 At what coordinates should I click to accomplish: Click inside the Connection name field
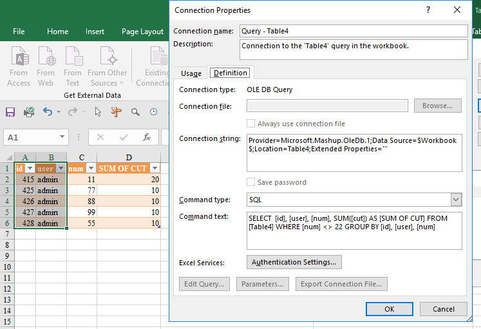point(353,31)
